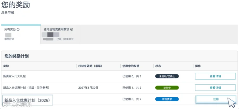Click the 您的奖励 page title
239x109 pixels.
[16, 5]
